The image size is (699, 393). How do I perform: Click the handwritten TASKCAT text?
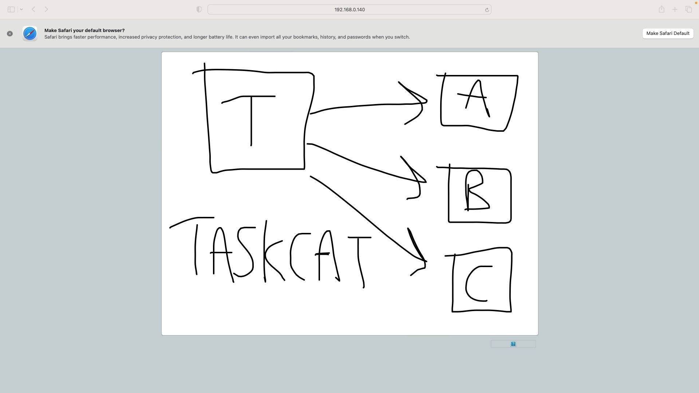271,253
